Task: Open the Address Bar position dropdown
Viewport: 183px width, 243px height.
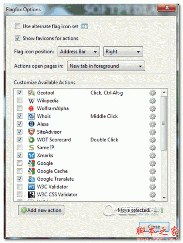Action: [x=79, y=52]
